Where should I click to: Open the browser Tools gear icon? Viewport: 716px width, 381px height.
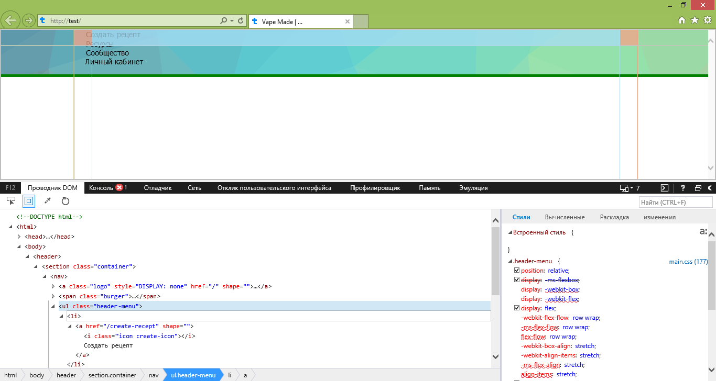pyautogui.click(x=707, y=20)
